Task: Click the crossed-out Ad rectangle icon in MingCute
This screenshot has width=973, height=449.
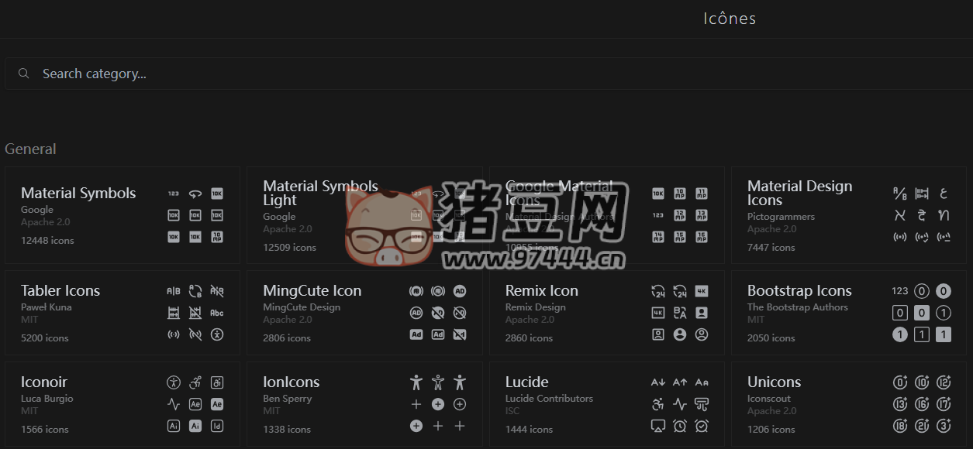Action: pos(460,334)
